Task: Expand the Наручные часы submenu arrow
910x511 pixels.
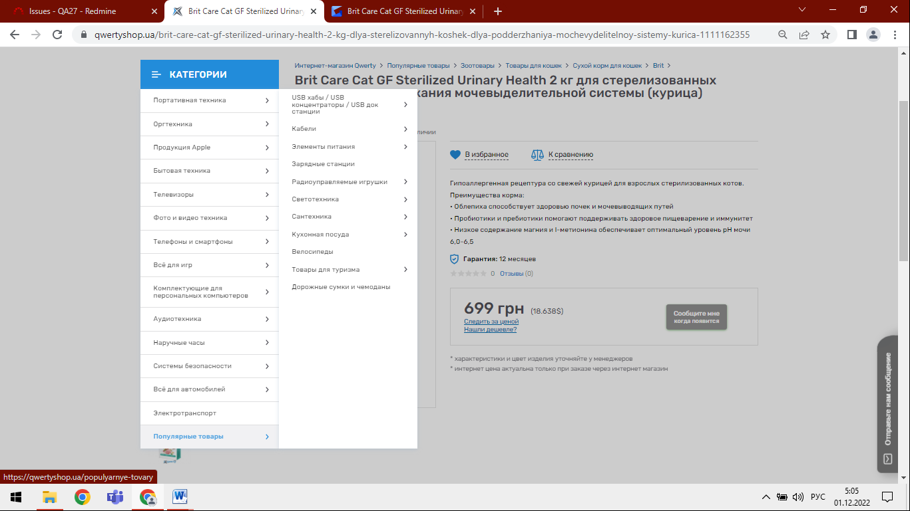Action: click(x=267, y=343)
